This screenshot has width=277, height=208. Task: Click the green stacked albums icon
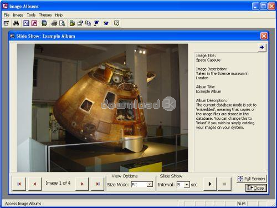pyautogui.click(x=44, y=23)
